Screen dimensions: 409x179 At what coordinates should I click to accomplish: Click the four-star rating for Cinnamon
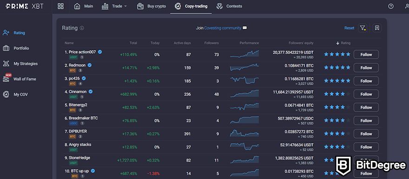click(x=337, y=94)
